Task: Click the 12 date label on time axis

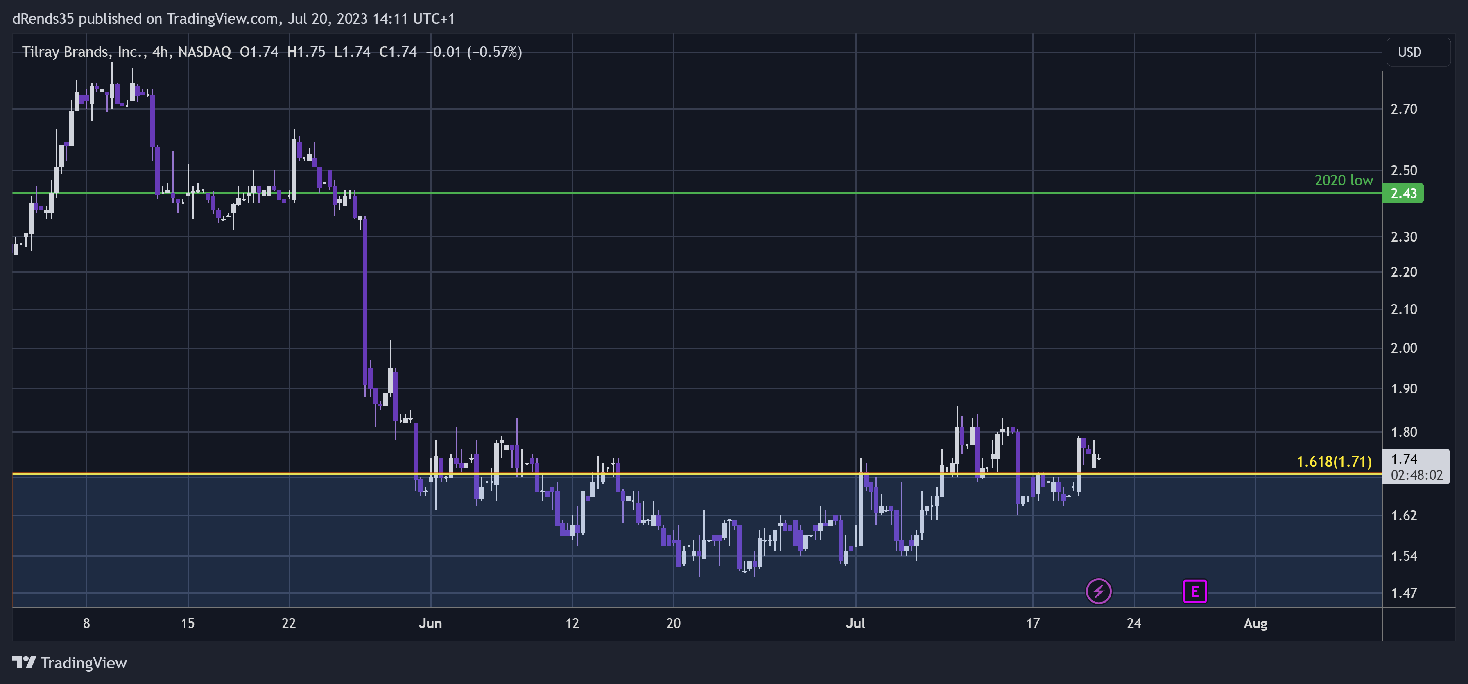Action: pyautogui.click(x=572, y=624)
